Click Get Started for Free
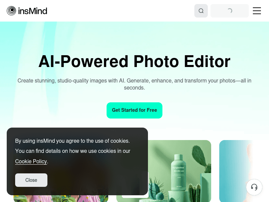Screen dimensions: 269x202 [x=134, y=110]
